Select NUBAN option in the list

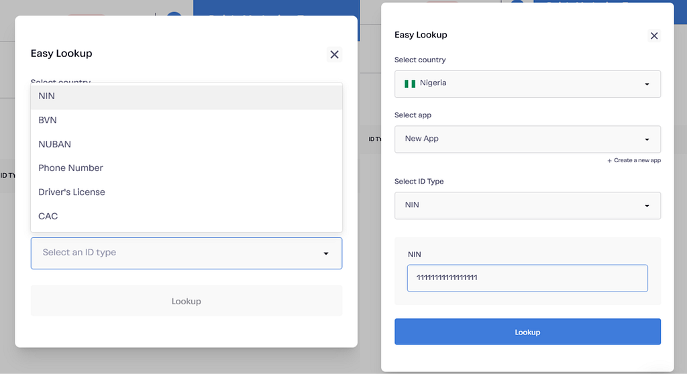[x=187, y=145]
